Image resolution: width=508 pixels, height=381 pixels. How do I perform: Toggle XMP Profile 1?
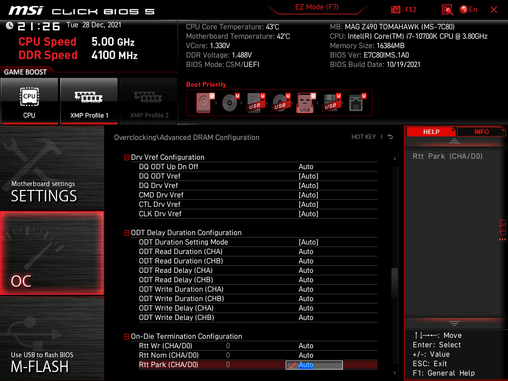[89, 101]
